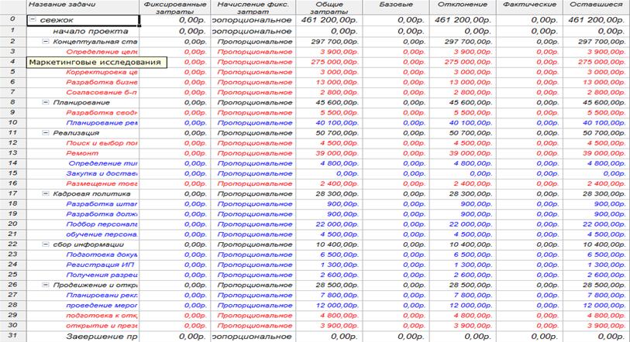Click the начало проекта task name
Screen dimensions: 630x342
tap(85, 30)
